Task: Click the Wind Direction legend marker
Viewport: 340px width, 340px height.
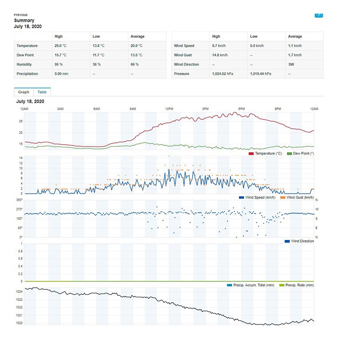Action: (287, 241)
